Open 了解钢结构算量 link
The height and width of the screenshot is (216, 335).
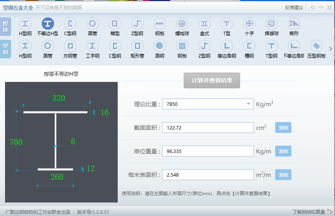click(x=308, y=212)
